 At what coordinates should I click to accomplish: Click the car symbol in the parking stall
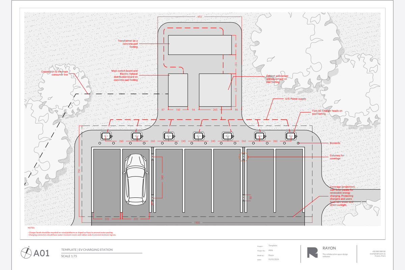click(x=135, y=180)
